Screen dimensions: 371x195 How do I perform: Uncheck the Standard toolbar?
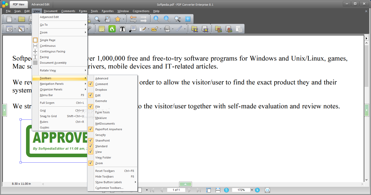(x=112, y=146)
